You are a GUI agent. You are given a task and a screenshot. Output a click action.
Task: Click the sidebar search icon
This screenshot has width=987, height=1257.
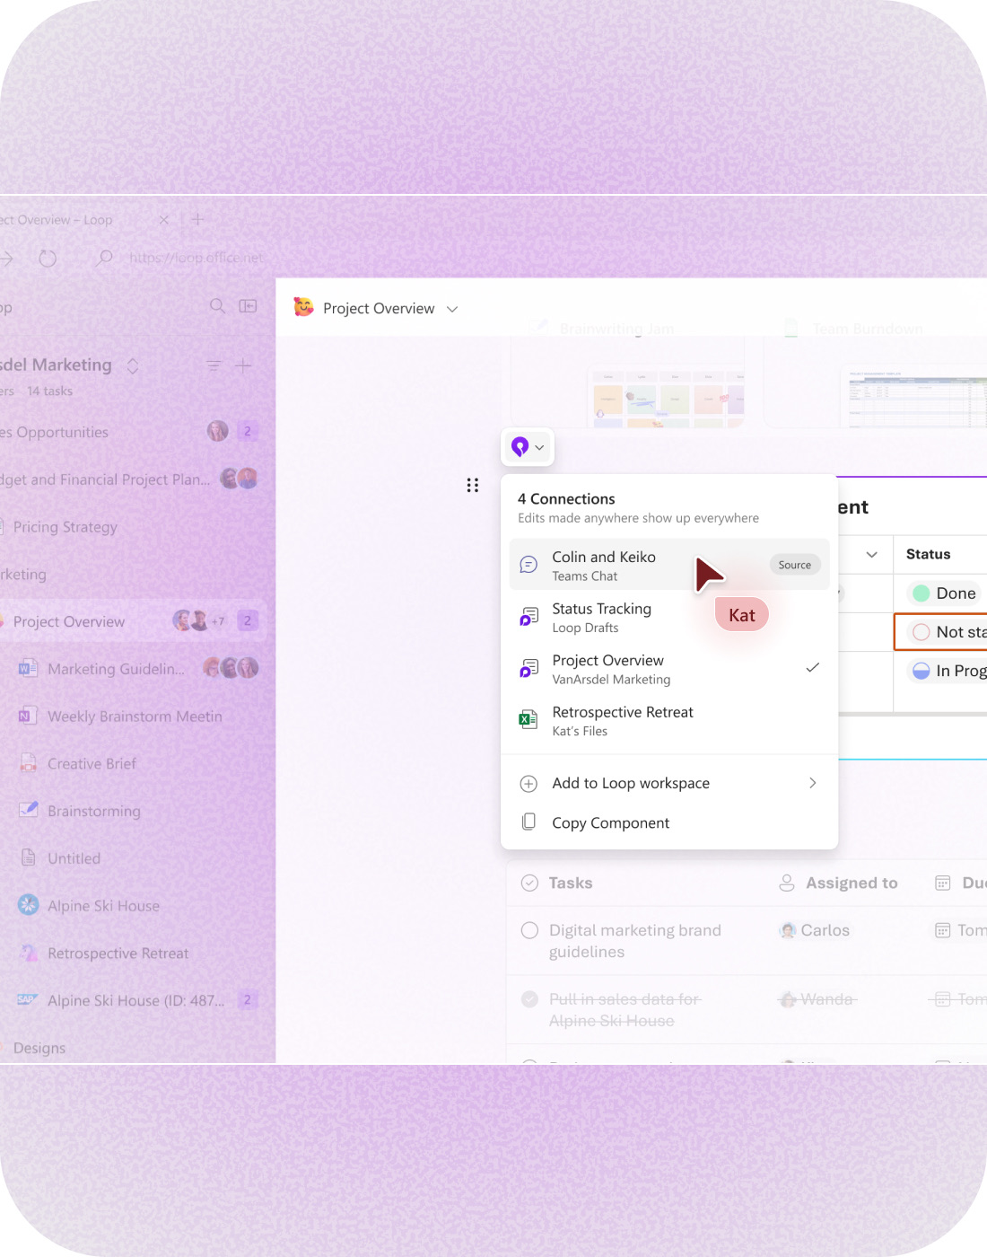[x=217, y=306]
